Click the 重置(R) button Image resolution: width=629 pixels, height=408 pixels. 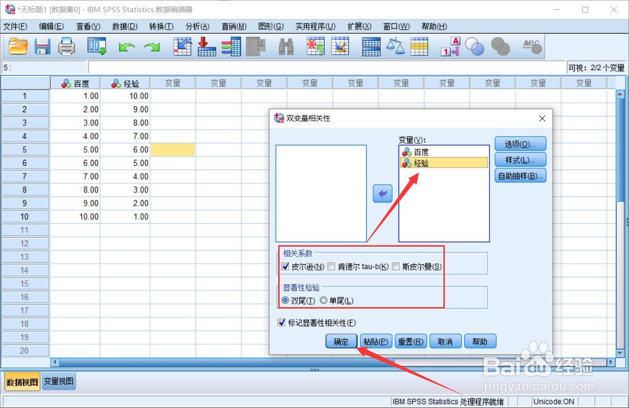(411, 342)
